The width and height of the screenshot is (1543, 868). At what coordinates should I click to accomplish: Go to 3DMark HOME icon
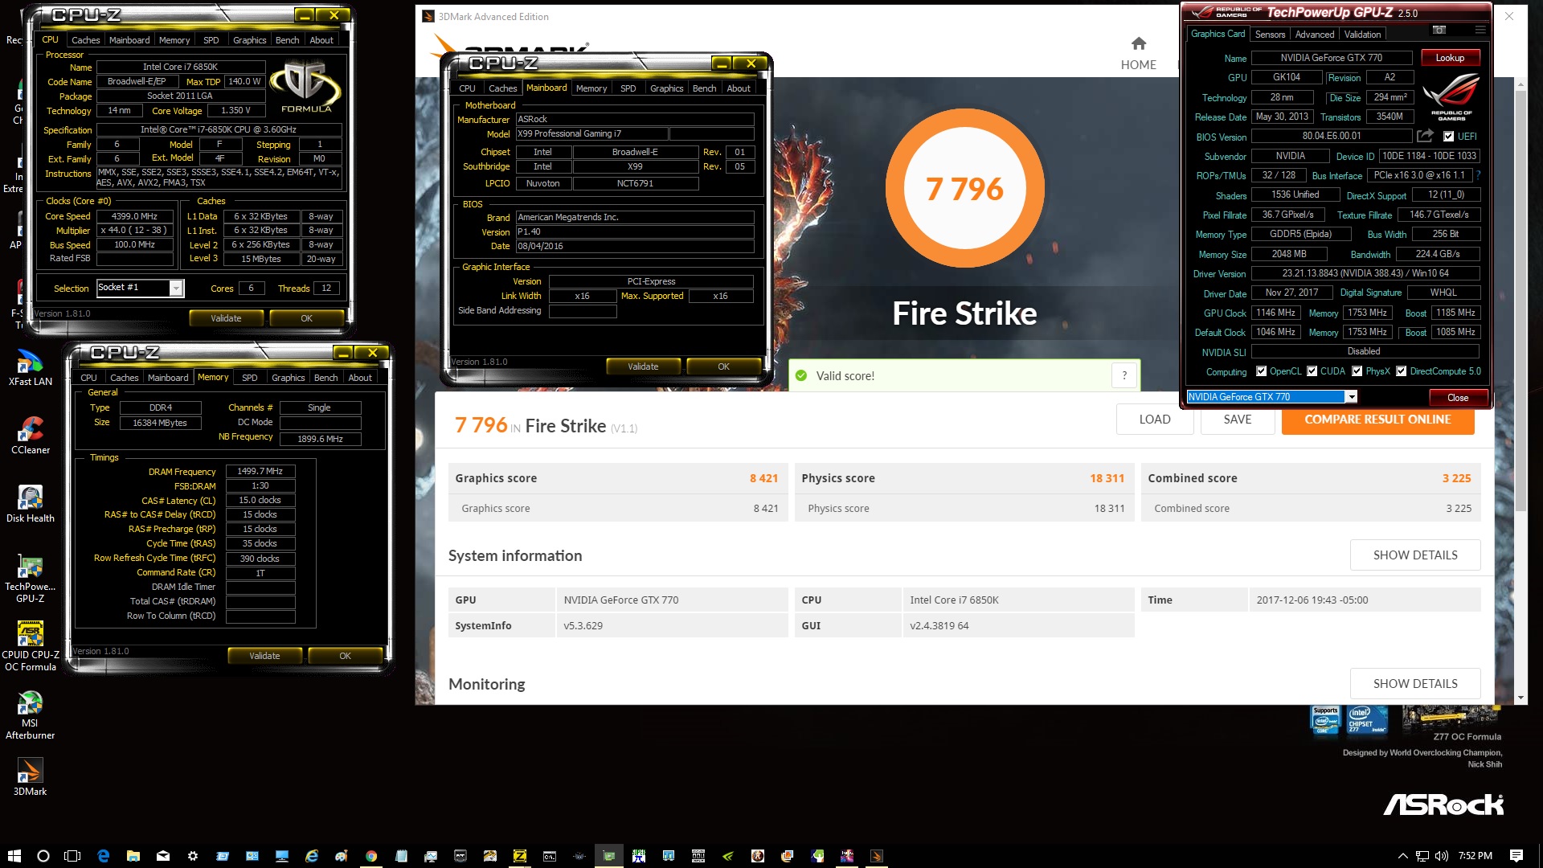1139,43
